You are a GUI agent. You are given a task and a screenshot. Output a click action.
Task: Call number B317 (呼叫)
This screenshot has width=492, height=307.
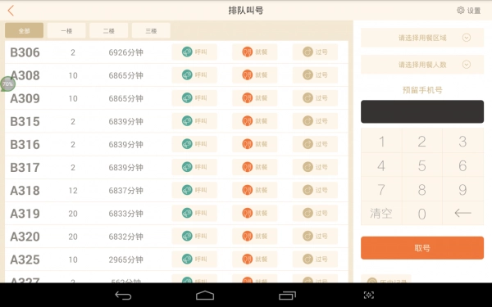tap(194, 167)
